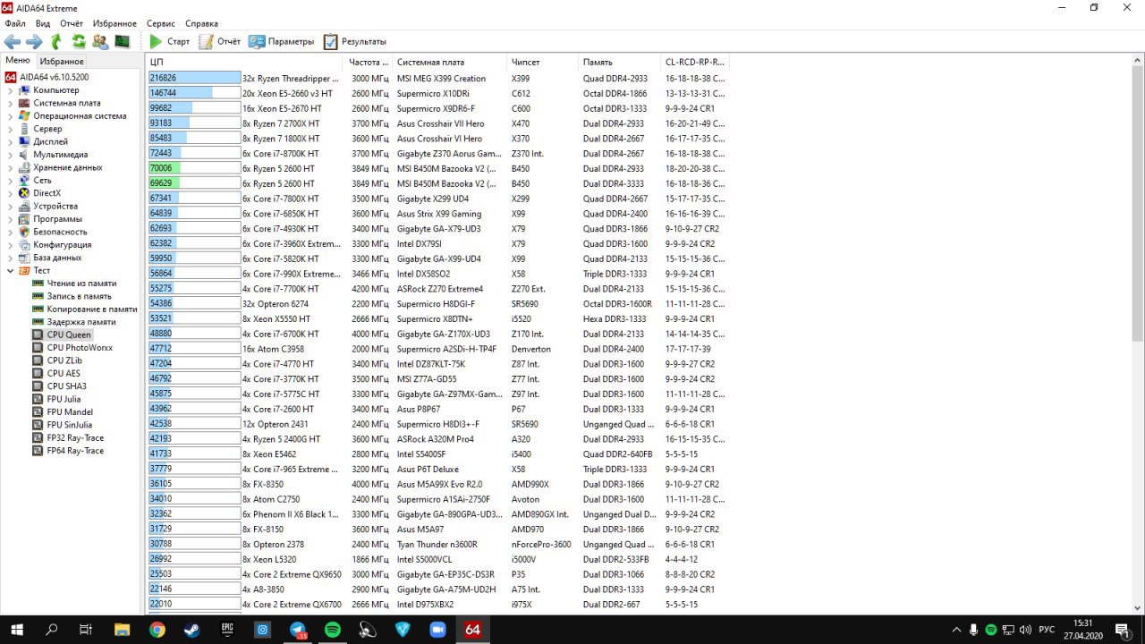Select the FPU Julia test
Screen dimensions: 1145x644
[64, 399]
